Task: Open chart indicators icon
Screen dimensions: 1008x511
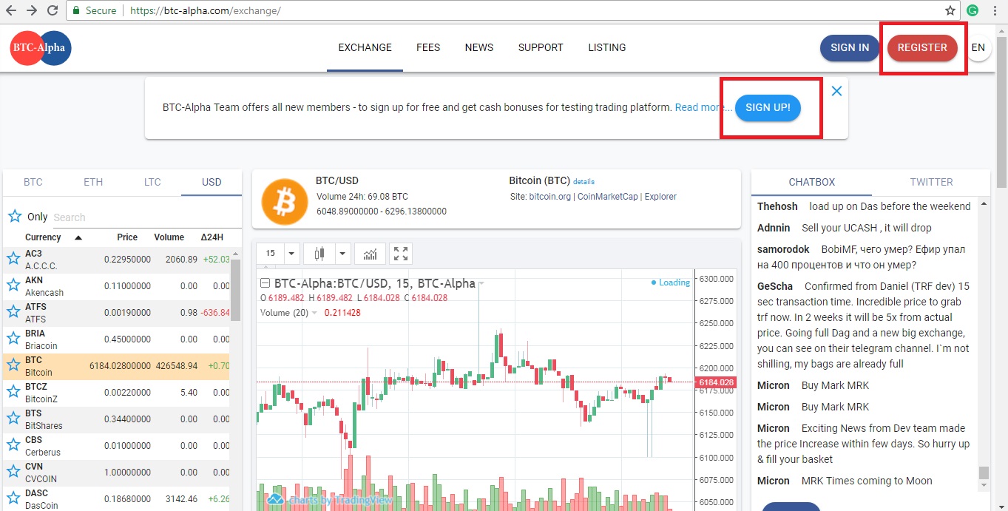Action: pos(370,254)
